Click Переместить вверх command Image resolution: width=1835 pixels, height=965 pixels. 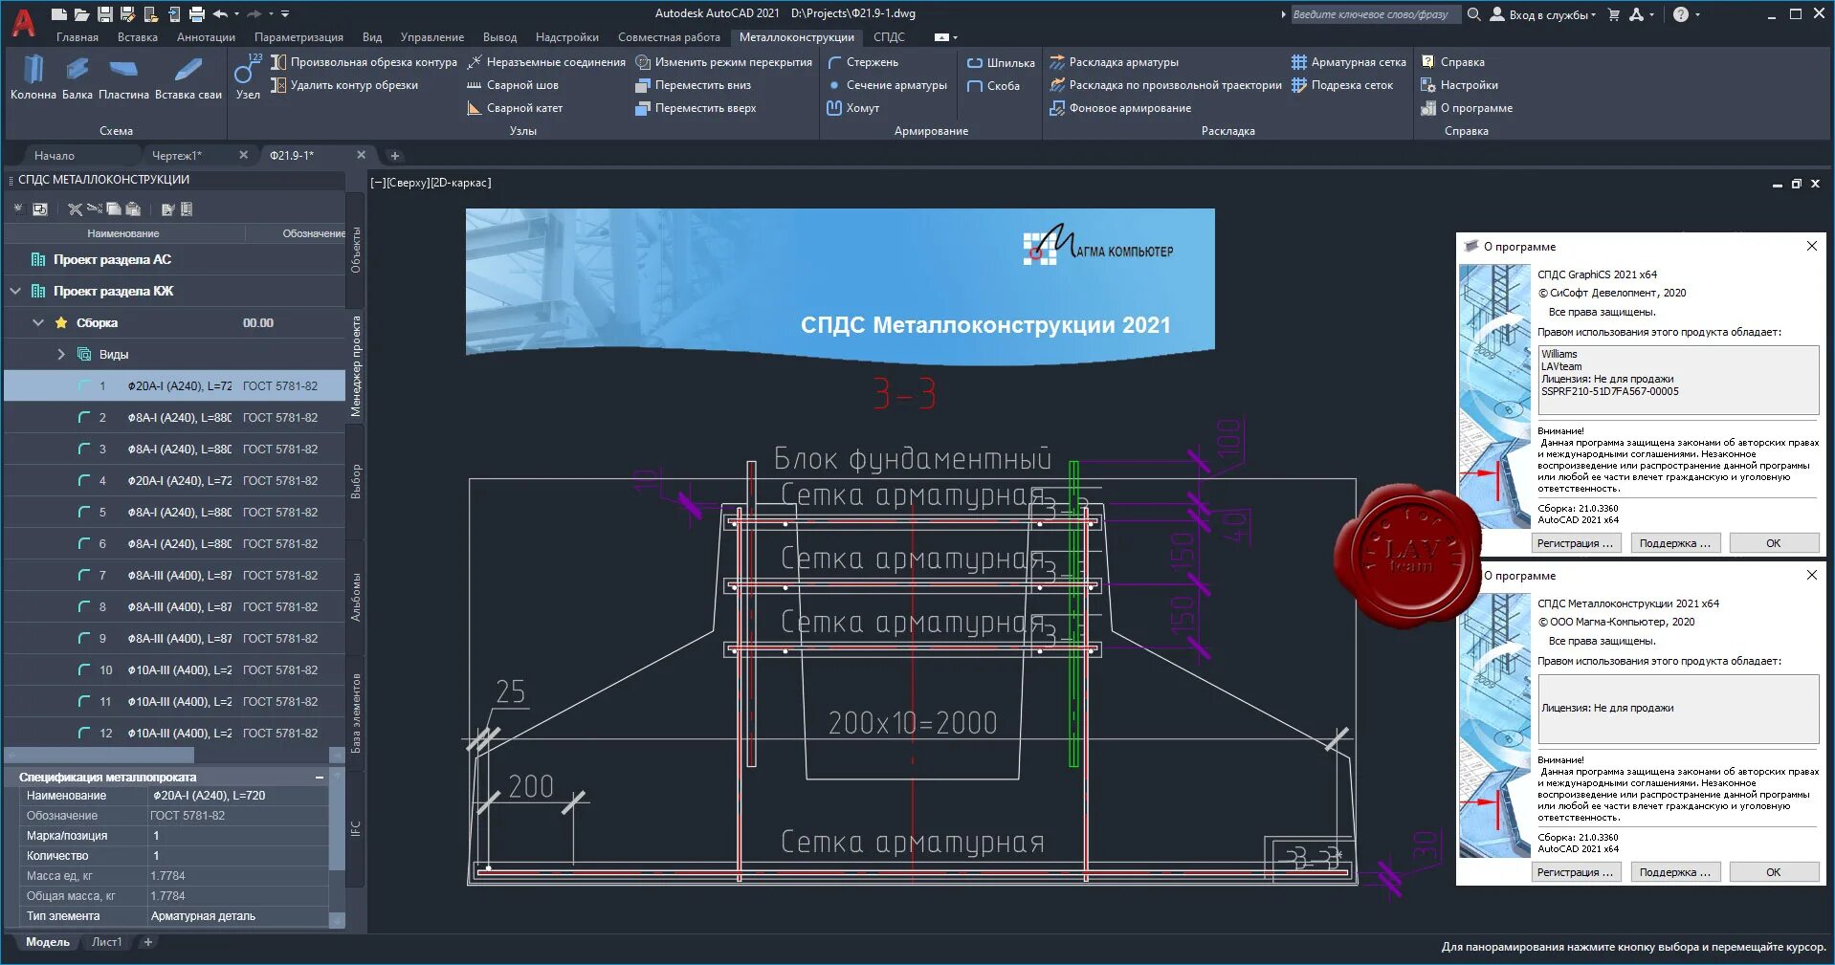(x=696, y=108)
